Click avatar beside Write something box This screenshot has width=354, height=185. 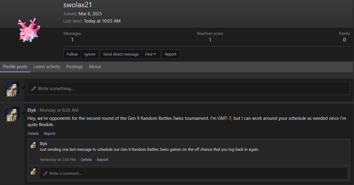[12, 89]
